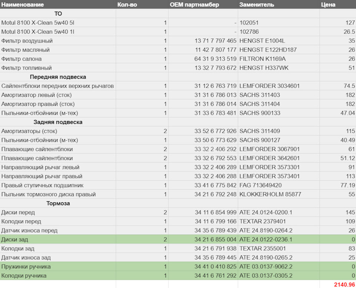Image resolution: width=356 pixels, height=288 pixels.
Task: Select the Правый ступичных подшипник cell
Action: [42, 185]
